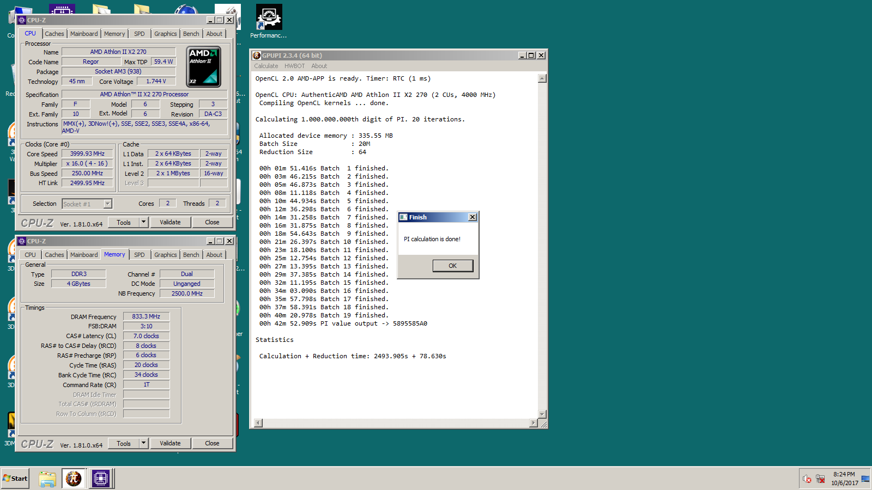Open About tab in upper CPU-Z
Screen dimensions: 872x490
click(x=214, y=34)
